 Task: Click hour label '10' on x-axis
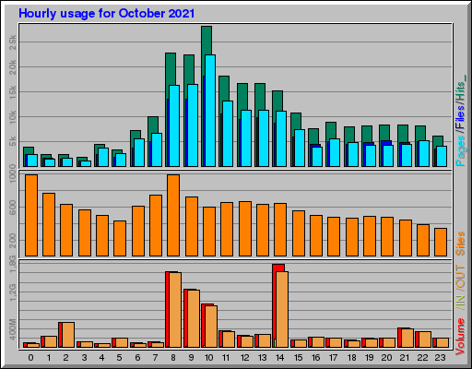click(208, 358)
